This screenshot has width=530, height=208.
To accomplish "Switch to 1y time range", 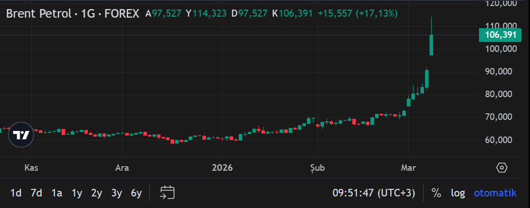I will point(77,192).
